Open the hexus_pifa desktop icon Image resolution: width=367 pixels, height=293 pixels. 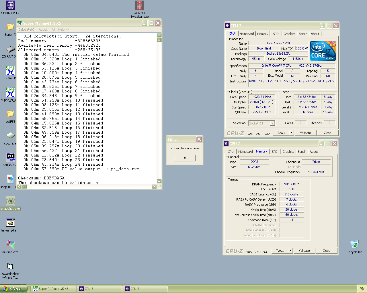tap(10, 223)
